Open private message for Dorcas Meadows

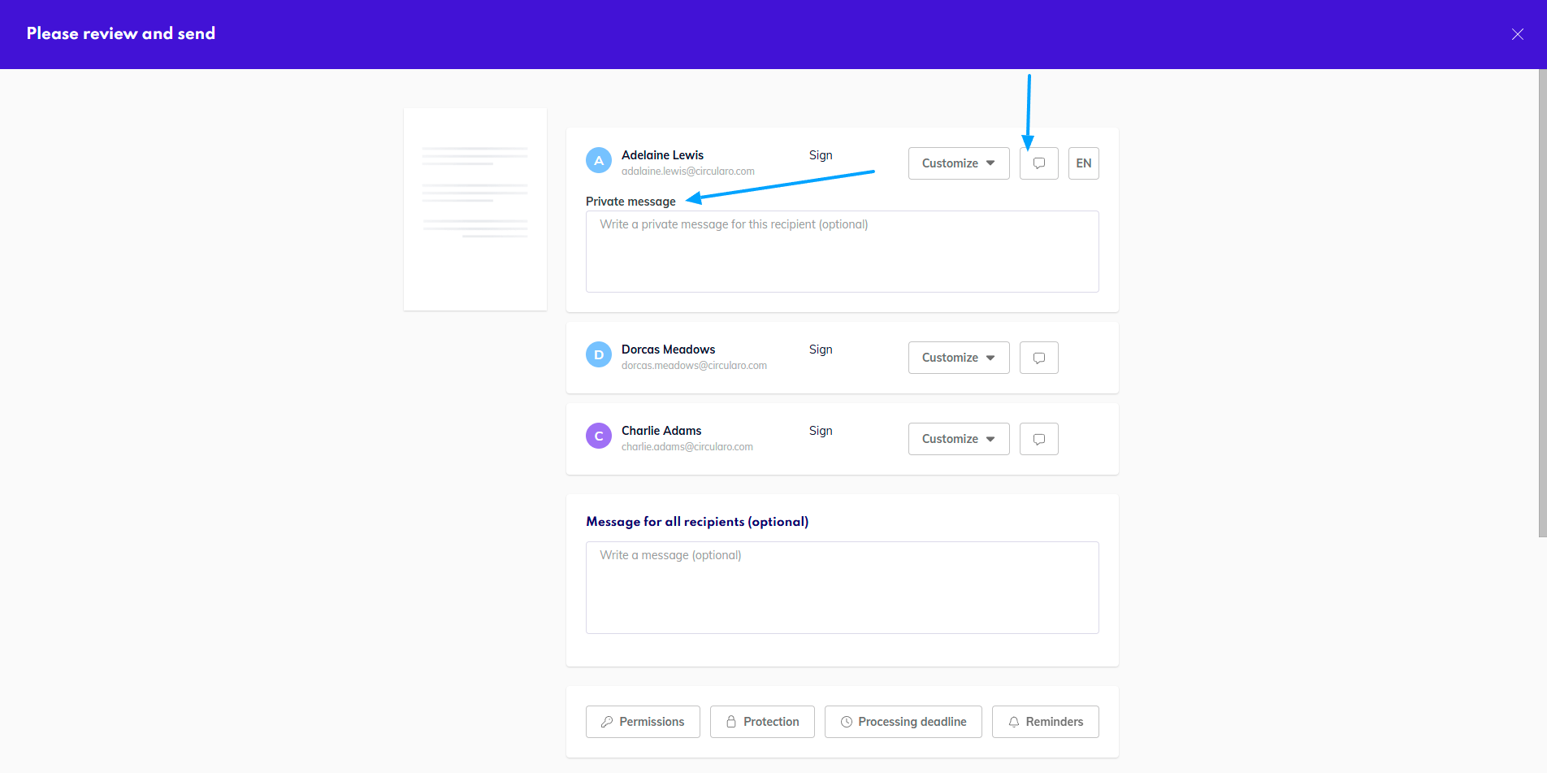coord(1038,358)
